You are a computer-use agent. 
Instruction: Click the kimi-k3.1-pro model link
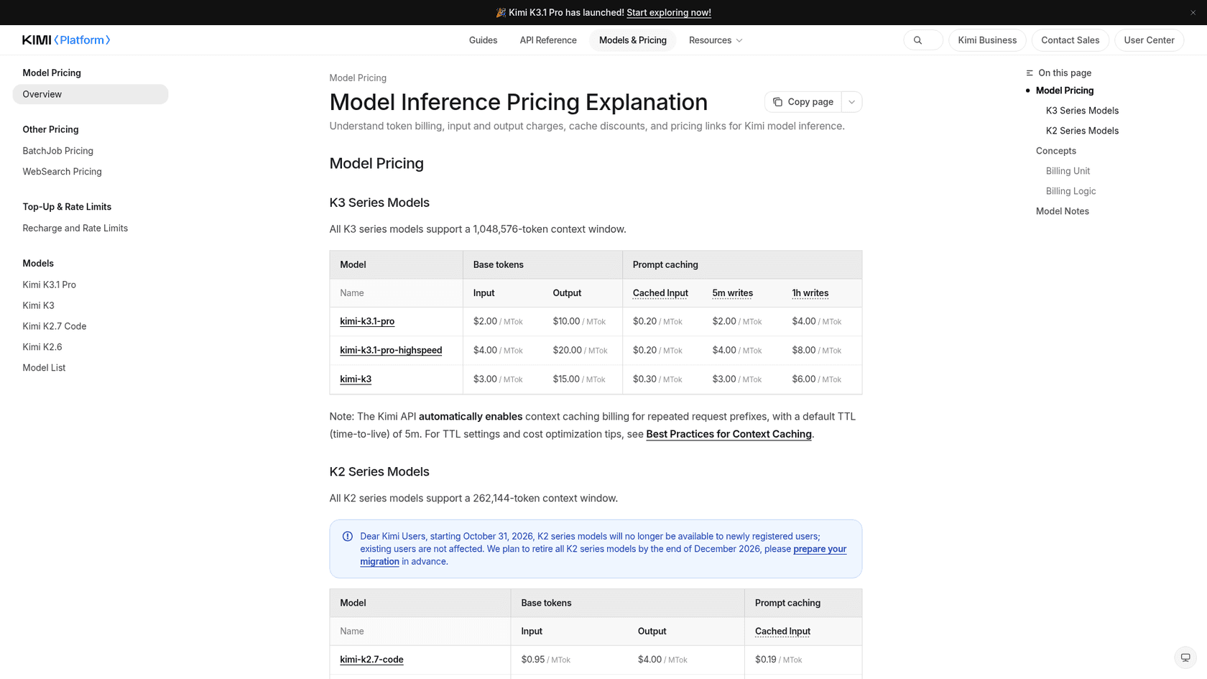click(367, 321)
